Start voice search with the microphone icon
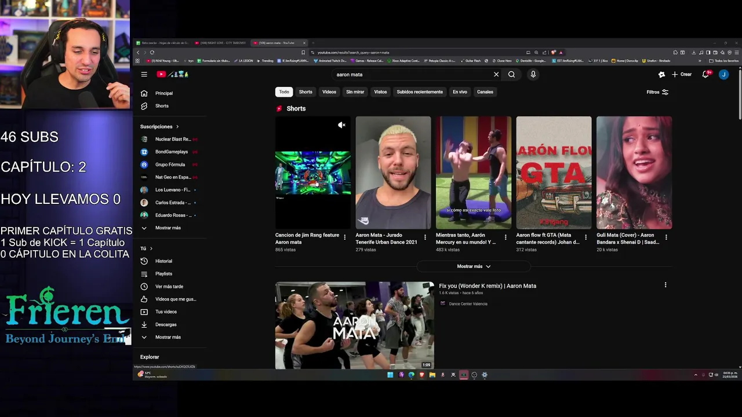 [x=533, y=74]
